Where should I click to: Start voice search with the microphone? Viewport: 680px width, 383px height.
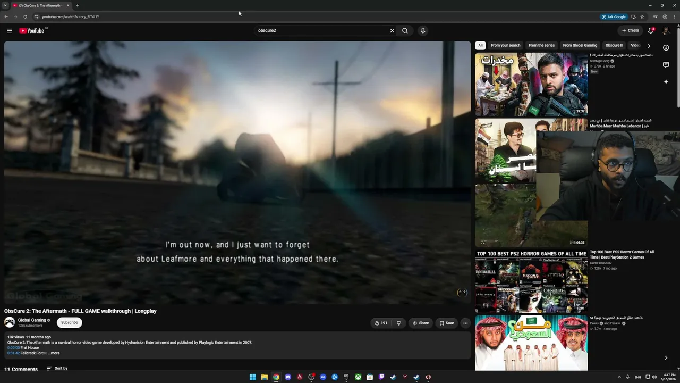pos(423,30)
